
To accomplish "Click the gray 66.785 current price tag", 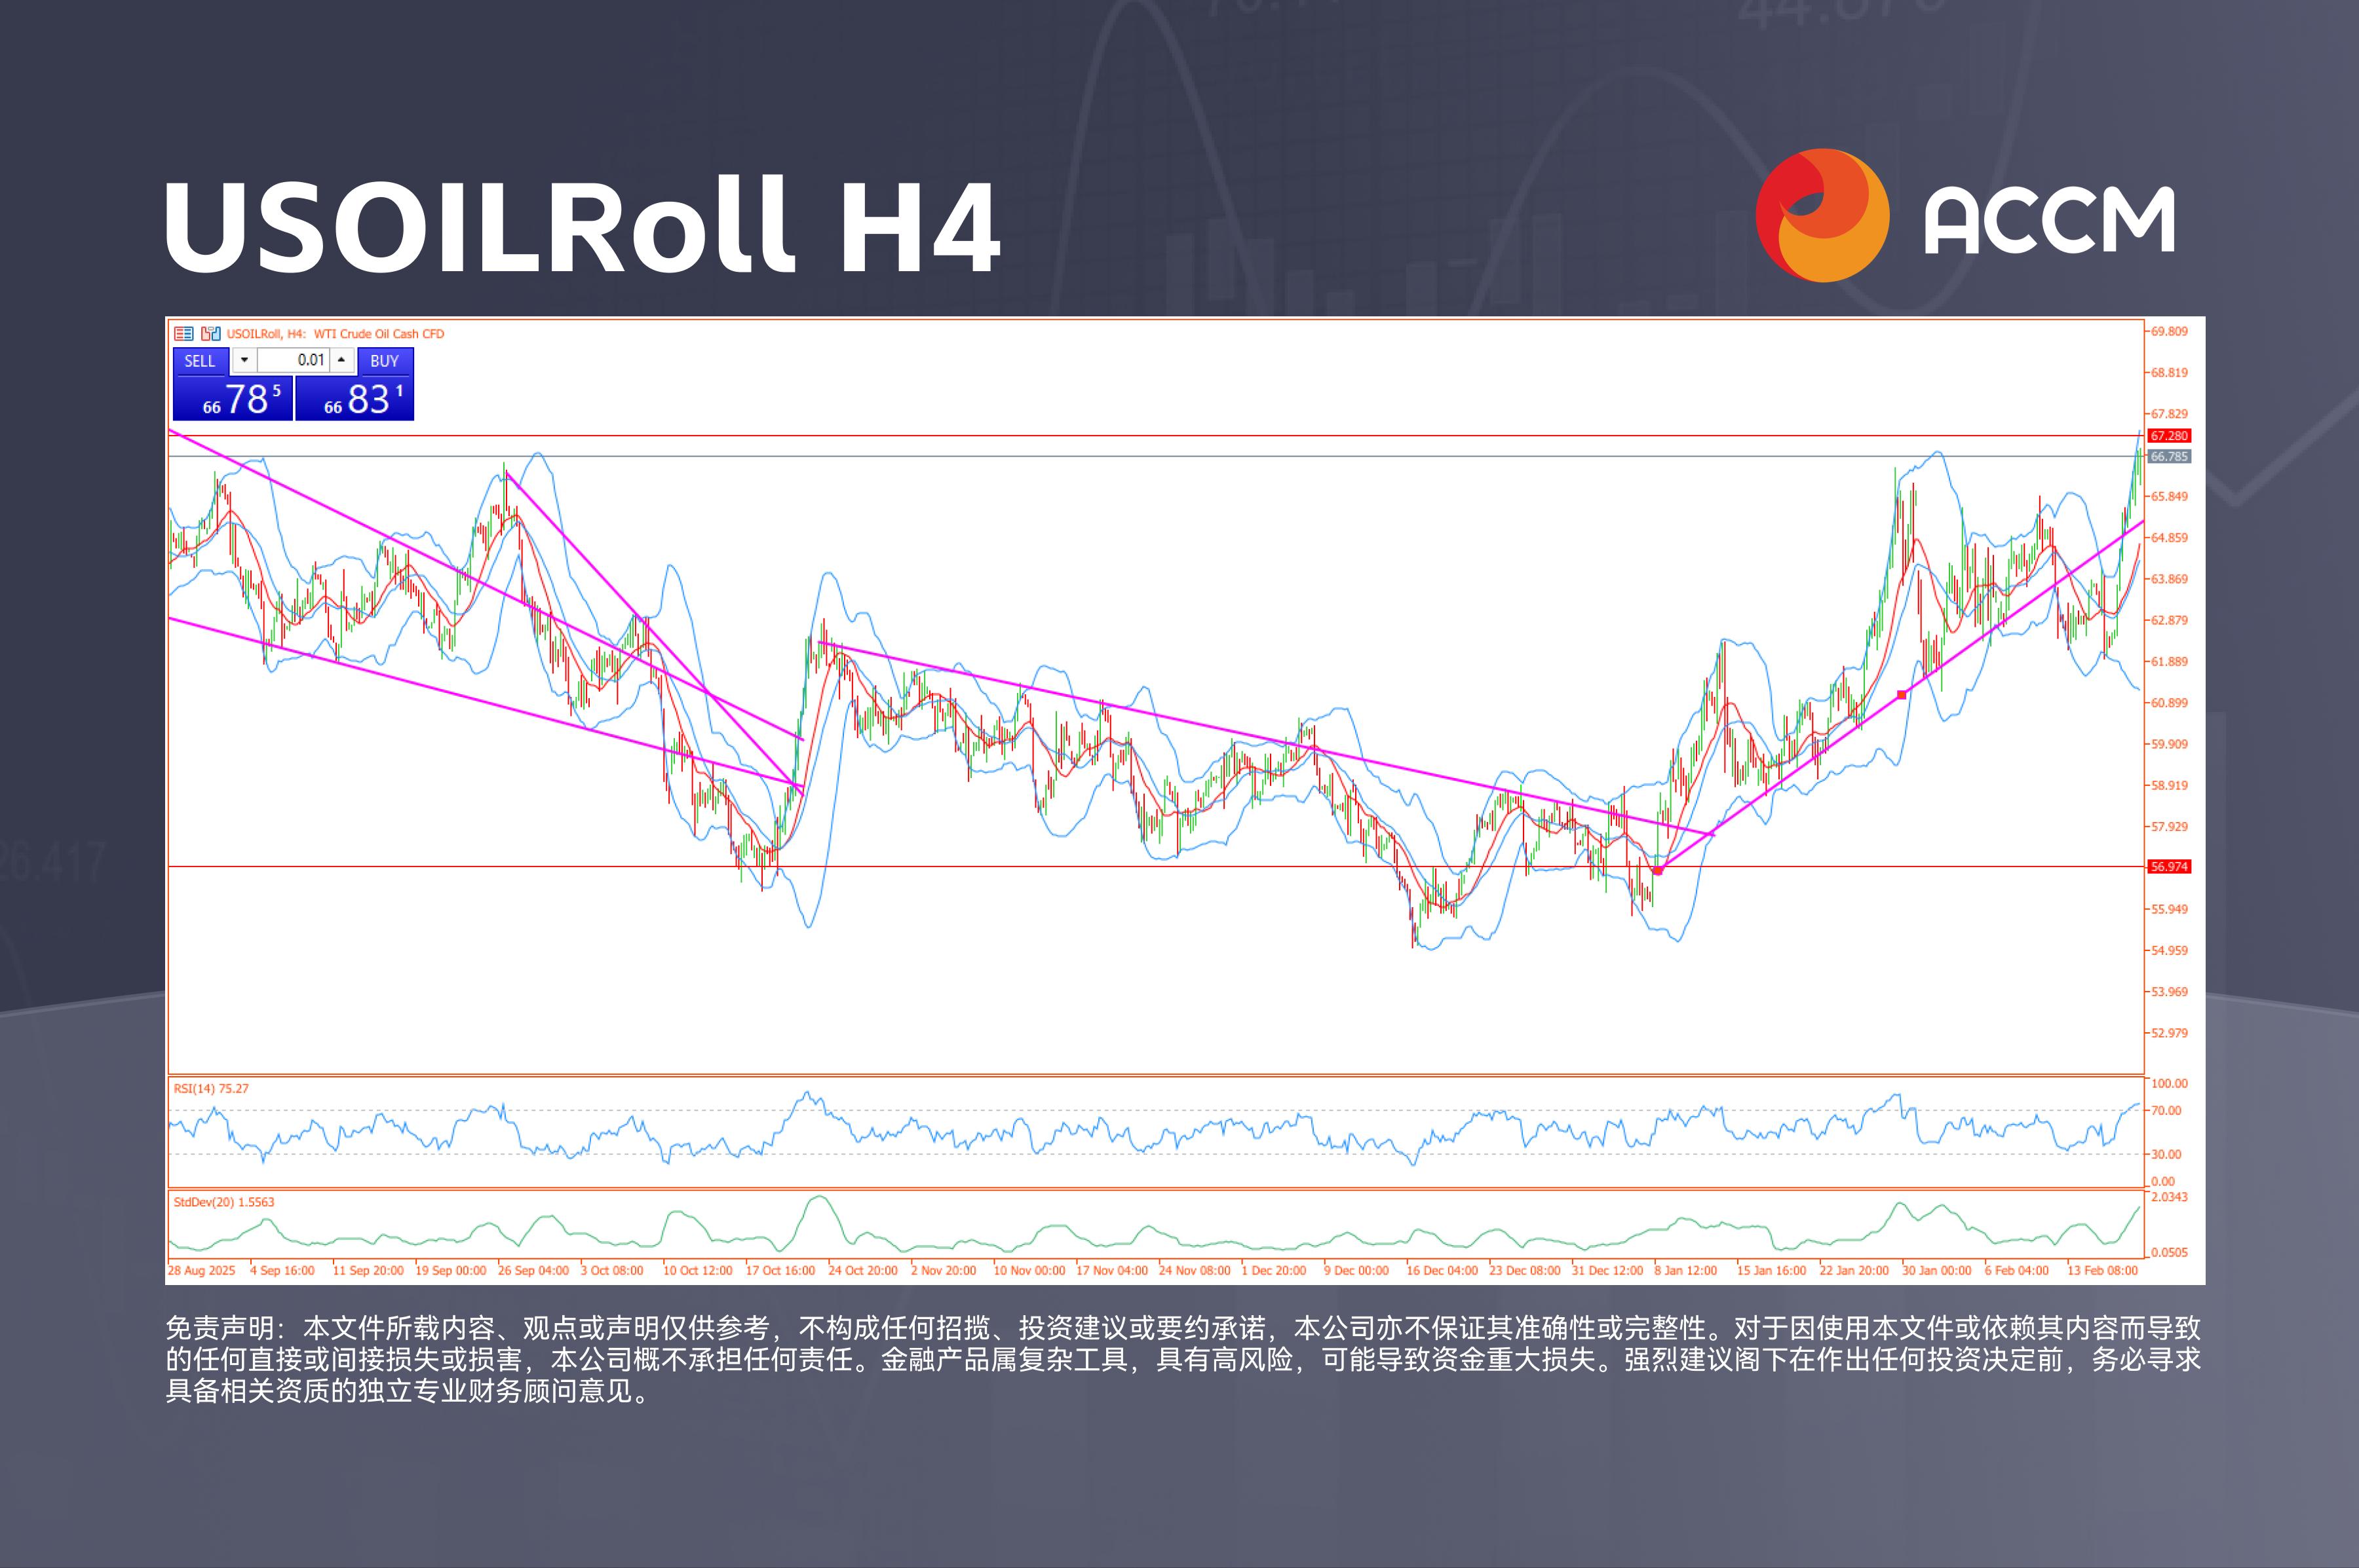I will 2169,457.
